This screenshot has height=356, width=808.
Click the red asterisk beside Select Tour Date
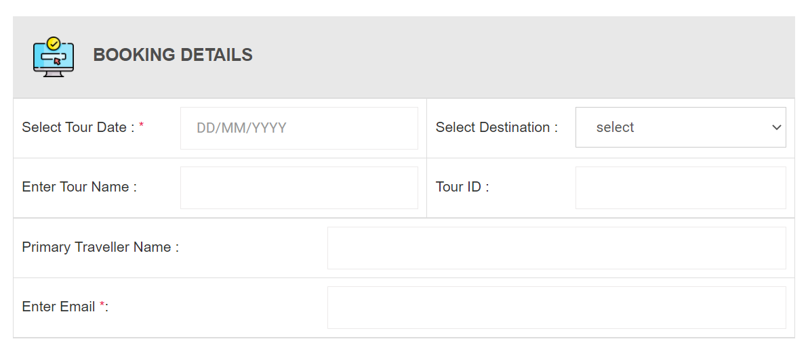(x=141, y=127)
